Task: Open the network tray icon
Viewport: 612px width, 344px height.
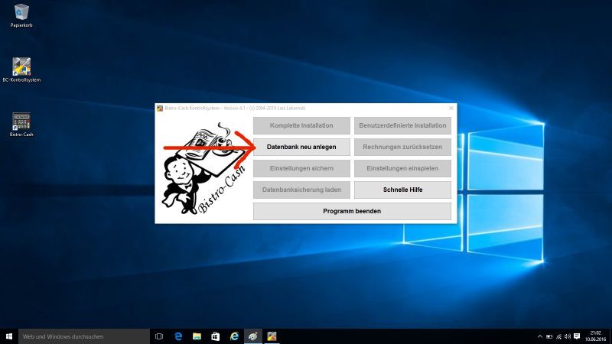Action: tap(558, 336)
